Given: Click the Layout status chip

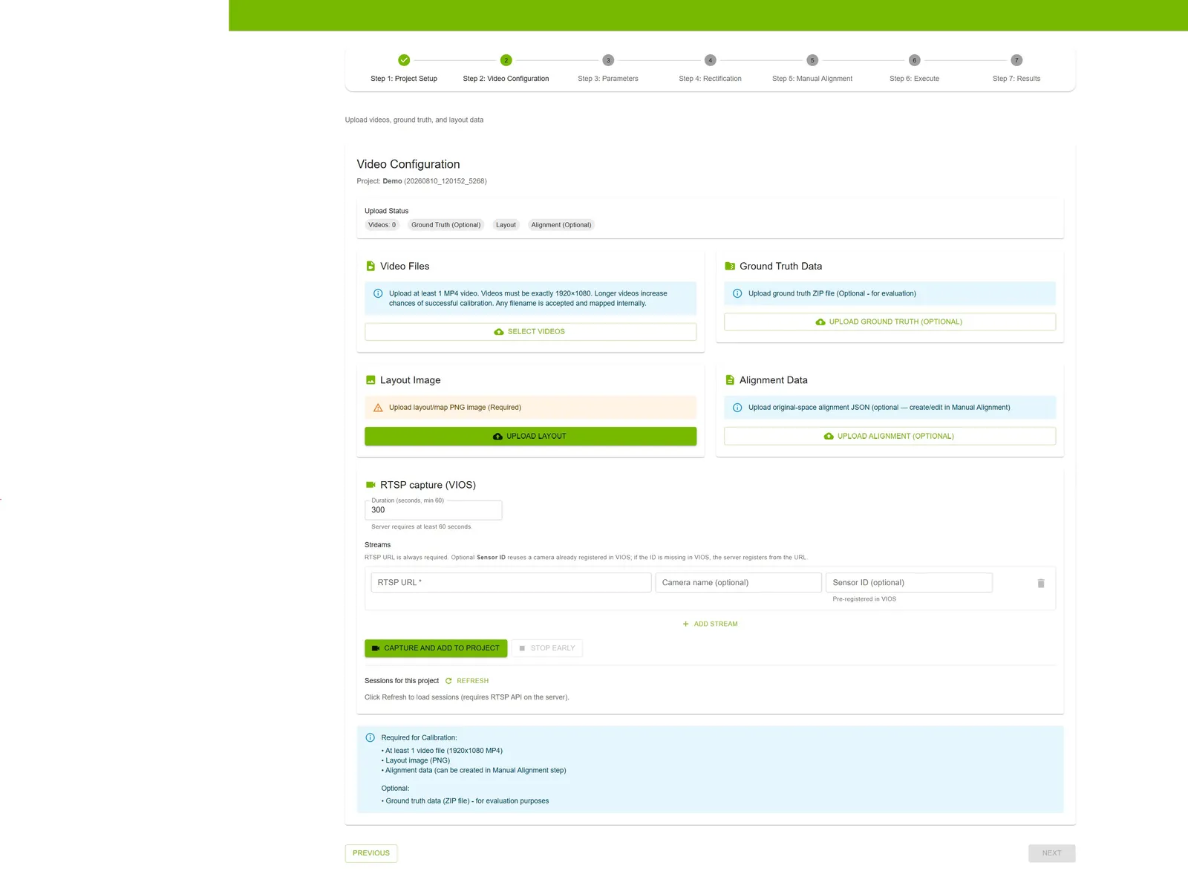Looking at the screenshot, I should tap(506, 225).
